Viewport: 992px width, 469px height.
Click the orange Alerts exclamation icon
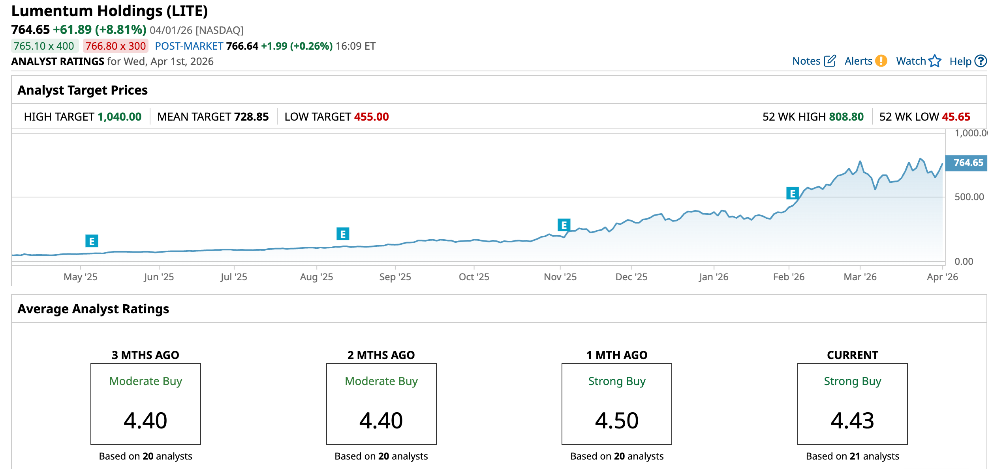[x=881, y=61]
